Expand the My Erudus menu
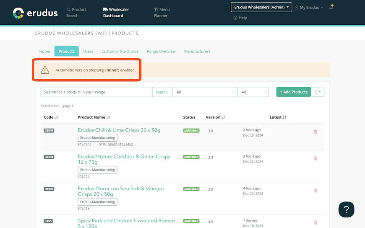Viewport: 365px width, 228px height. pos(309,8)
